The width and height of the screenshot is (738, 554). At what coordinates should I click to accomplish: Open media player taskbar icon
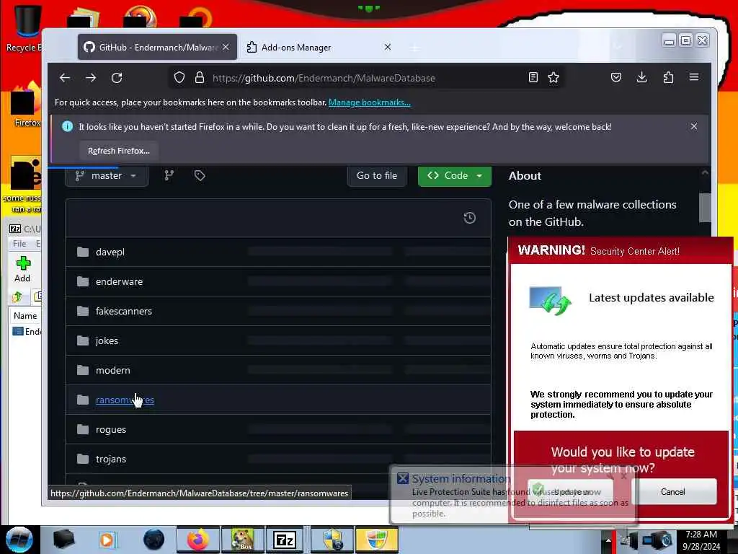tap(107, 540)
